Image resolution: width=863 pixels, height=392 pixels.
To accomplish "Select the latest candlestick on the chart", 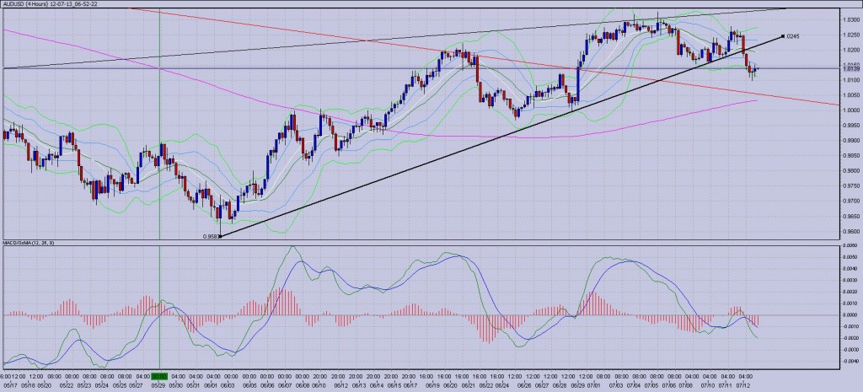I will 757,69.
